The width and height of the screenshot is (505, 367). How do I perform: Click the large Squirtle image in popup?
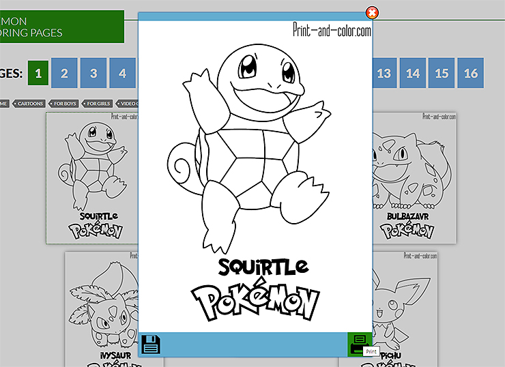pyautogui.click(x=255, y=177)
